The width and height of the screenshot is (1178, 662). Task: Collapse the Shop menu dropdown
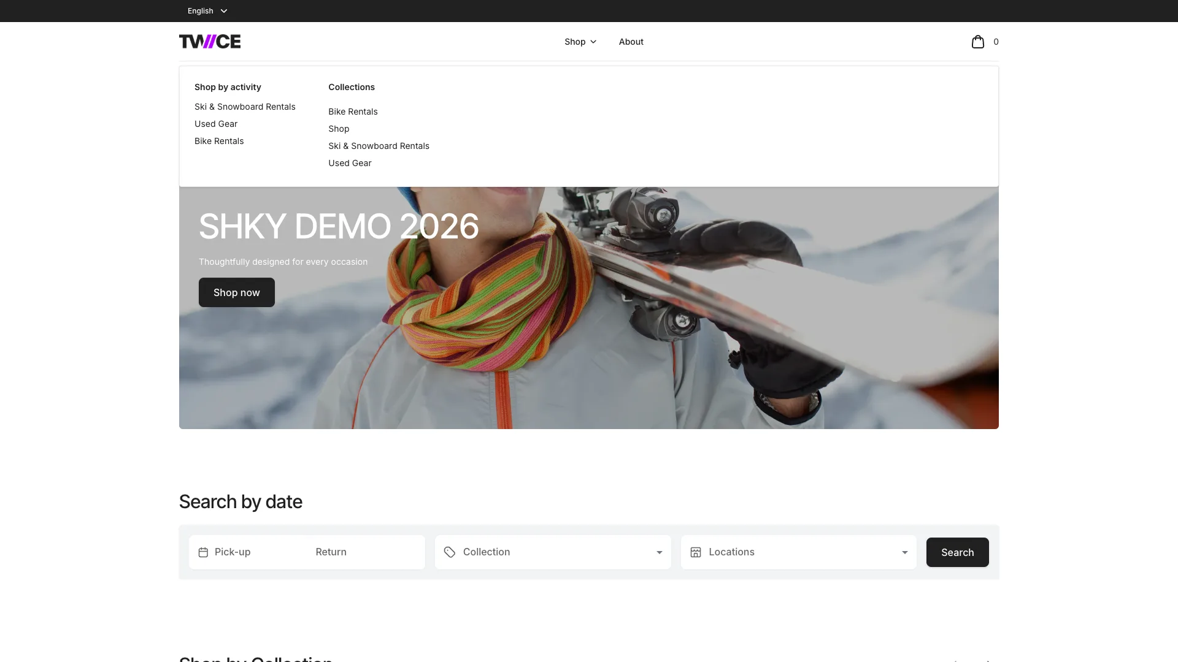tap(580, 42)
